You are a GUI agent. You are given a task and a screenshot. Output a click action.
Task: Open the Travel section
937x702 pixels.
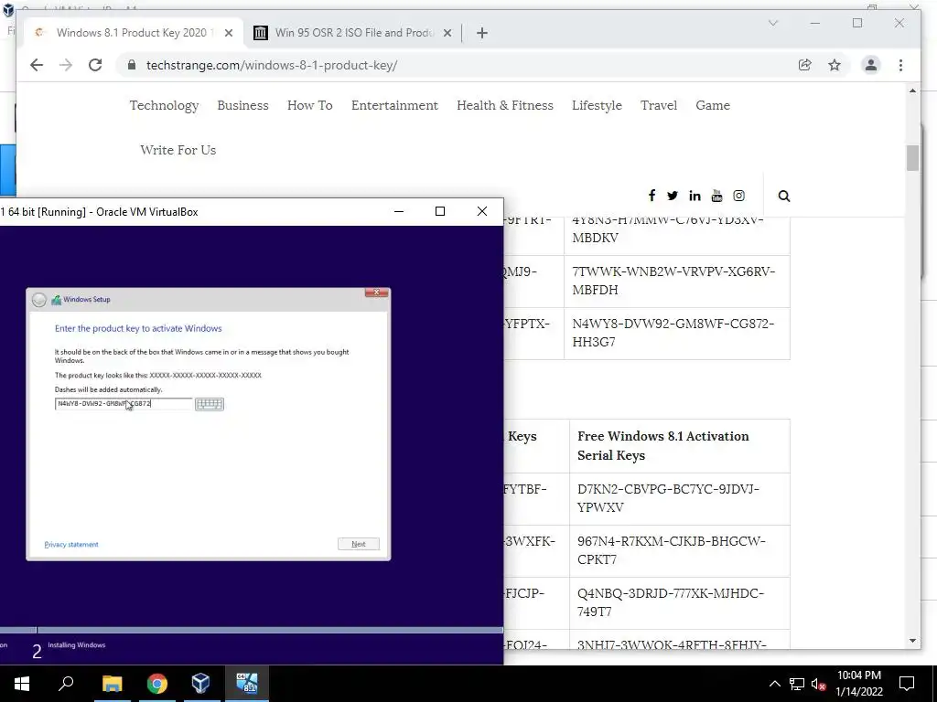[659, 106]
